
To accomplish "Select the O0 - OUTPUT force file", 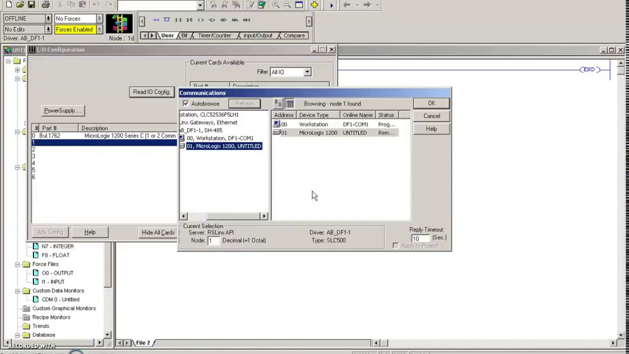I will tap(57, 273).
